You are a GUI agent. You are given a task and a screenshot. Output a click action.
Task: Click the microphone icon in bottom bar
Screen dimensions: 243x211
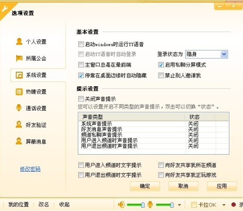point(150,205)
